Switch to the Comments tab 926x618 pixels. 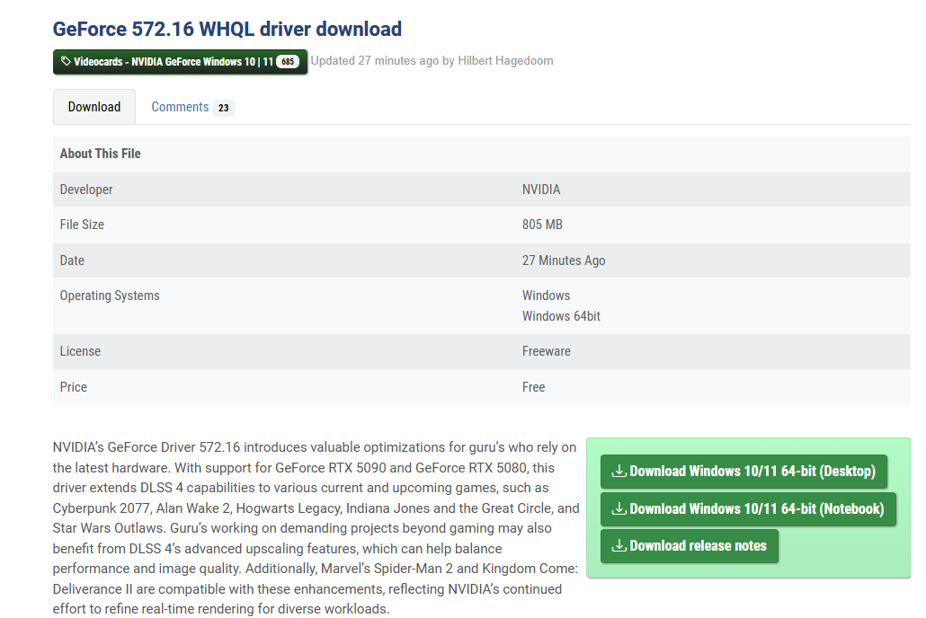180,107
